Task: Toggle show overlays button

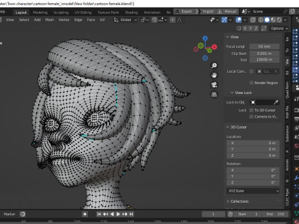Action: 239,20
